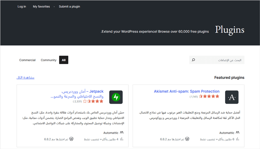This screenshot has height=149, width=260.
Task: Open the Akismet plugin logo icon
Action: tap(232, 97)
